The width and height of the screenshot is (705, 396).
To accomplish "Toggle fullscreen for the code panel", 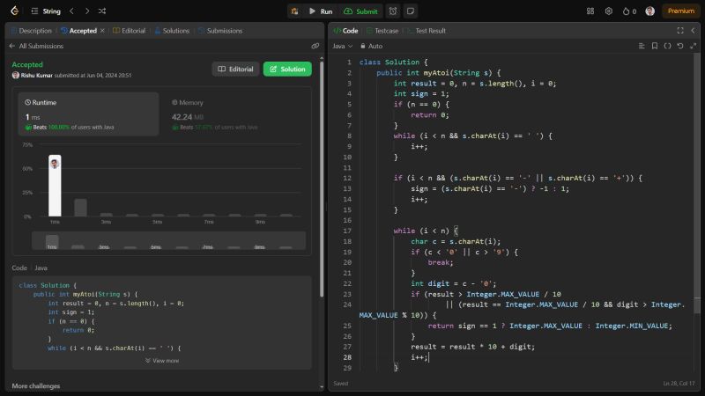I will [x=679, y=30].
